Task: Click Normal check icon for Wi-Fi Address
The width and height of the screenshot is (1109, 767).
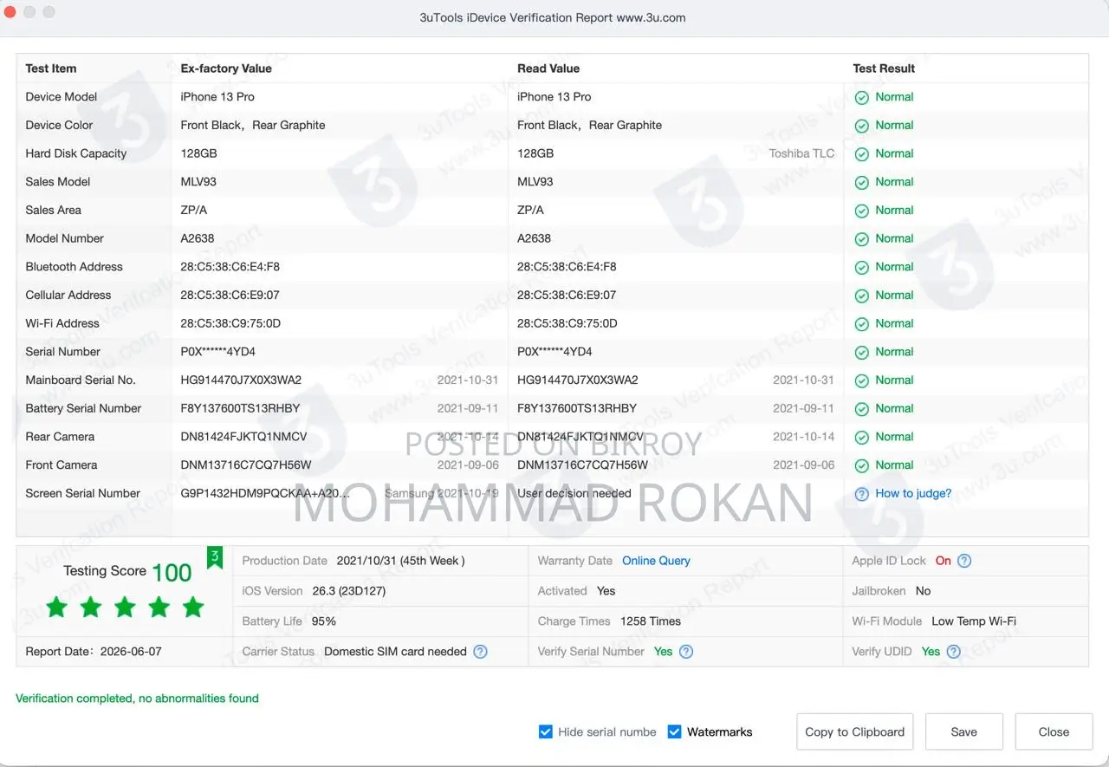Action: (x=861, y=324)
